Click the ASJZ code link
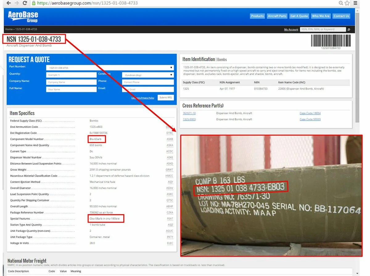The height and width of the screenshot is (276, 370). coord(170,225)
